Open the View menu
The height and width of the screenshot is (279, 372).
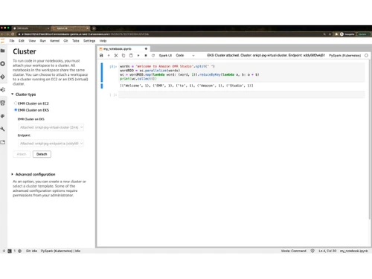pyautogui.click(x=32, y=41)
